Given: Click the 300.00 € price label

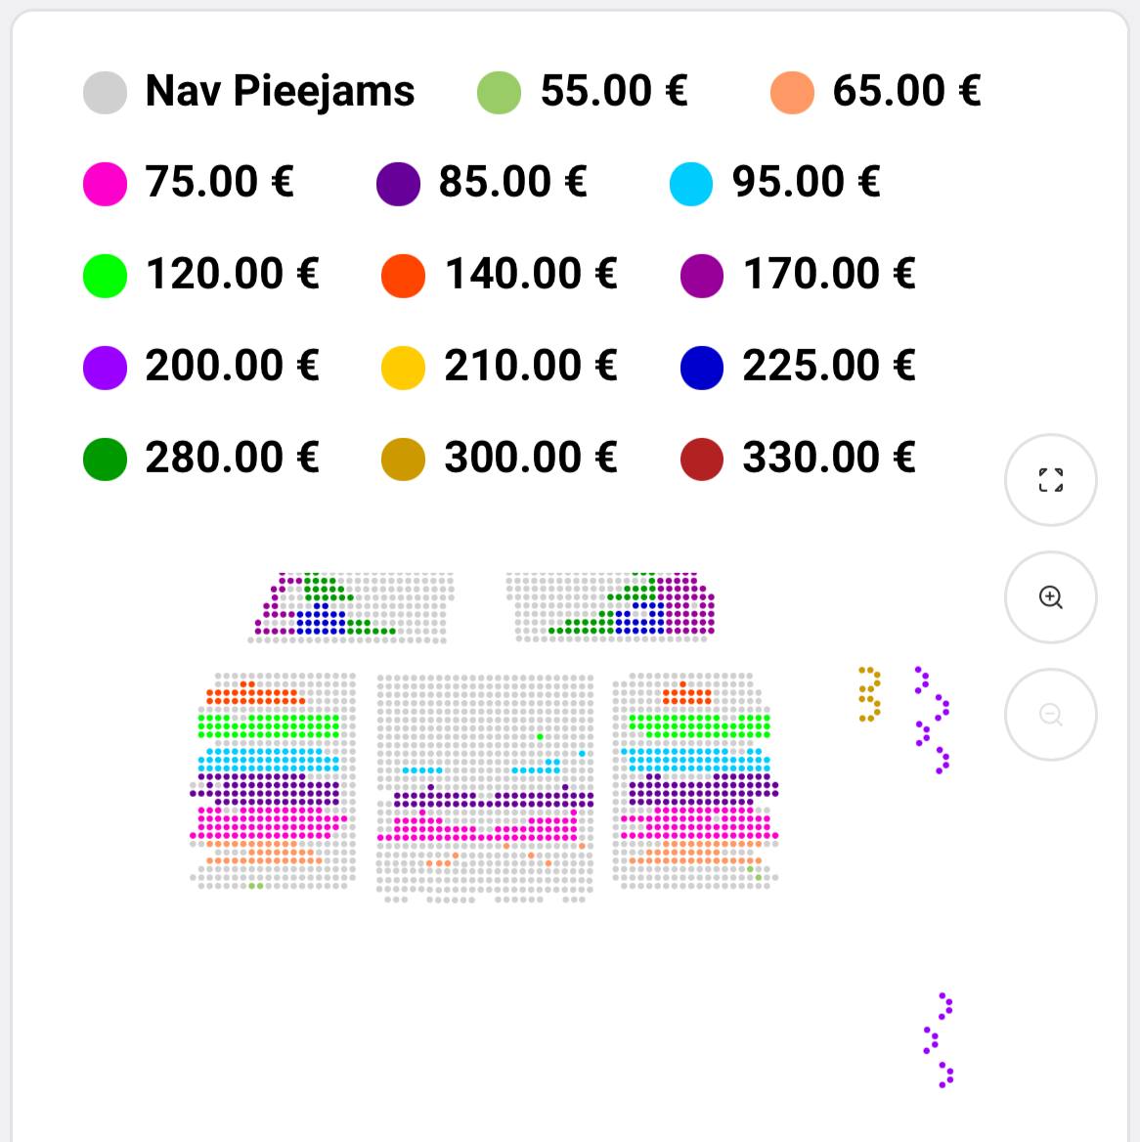Looking at the screenshot, I should point(531,458).
